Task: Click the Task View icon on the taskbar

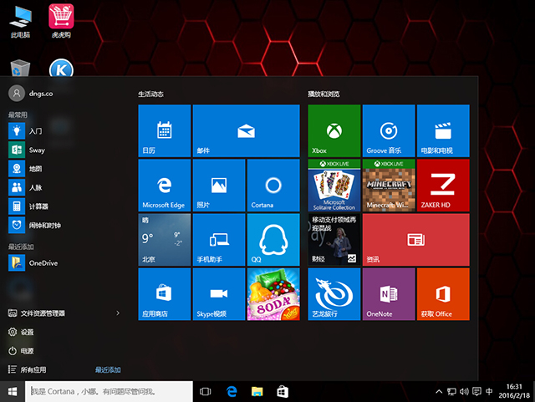Action: click(x=206, y=391)
